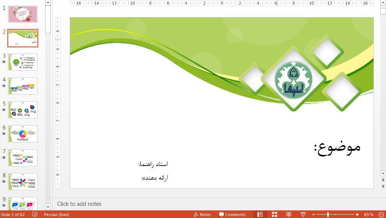The height and width of the screenshot is (218, 386).
Task: Switch to Reading View
Action: pyautogui.click(x=289, y=215)
